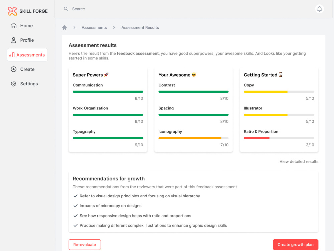Open the notifications bell
The width and height of the screenshot is (334, 251).
319,9
